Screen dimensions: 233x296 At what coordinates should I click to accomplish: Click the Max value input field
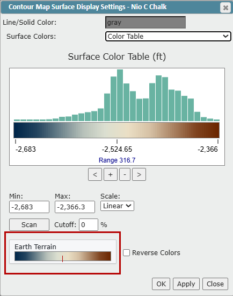click(x=75, y=207)
